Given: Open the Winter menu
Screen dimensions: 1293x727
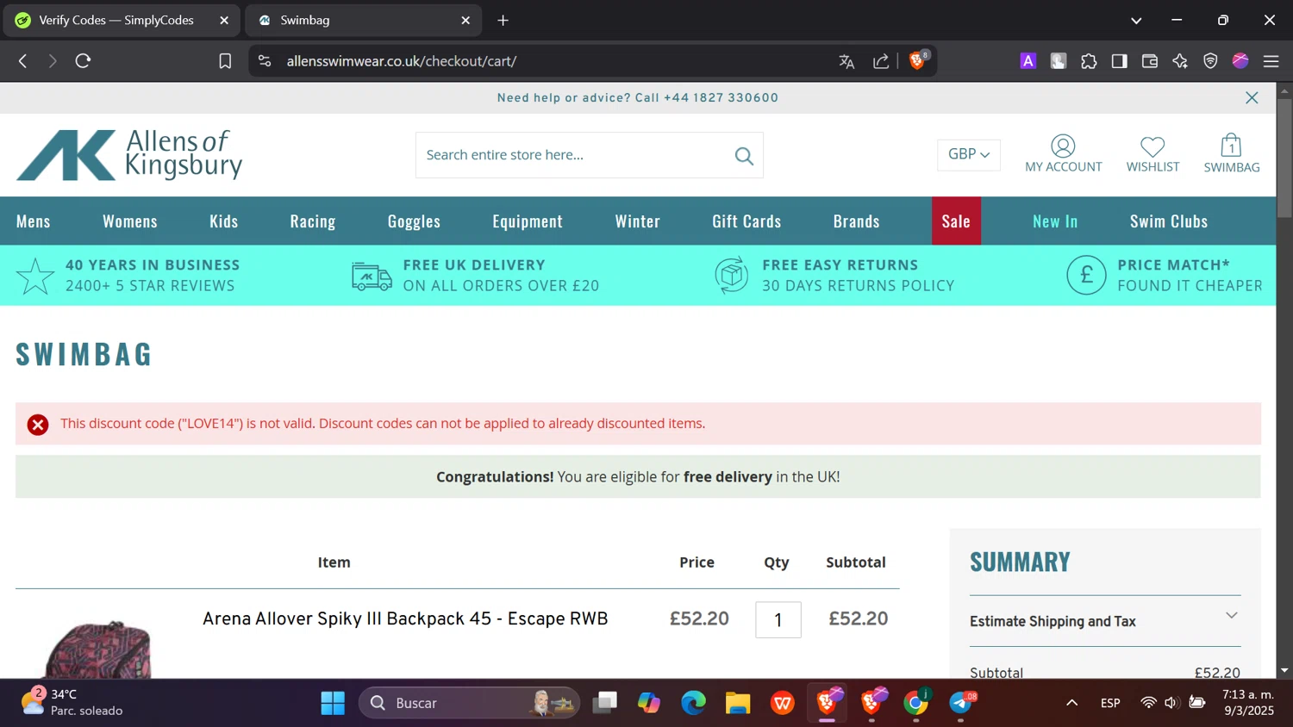Looking at the screenshot, I should 638,221.
